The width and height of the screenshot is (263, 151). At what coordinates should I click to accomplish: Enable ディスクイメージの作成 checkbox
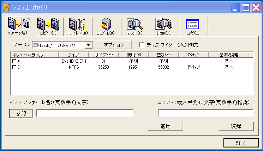pyautogui.click(x=142, y=45)
